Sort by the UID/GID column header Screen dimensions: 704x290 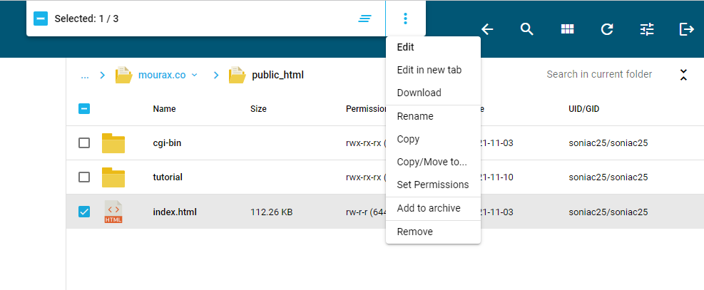tap(583, 109)
